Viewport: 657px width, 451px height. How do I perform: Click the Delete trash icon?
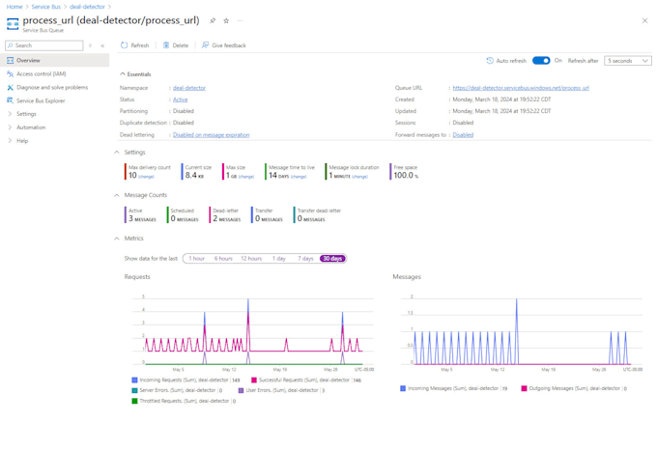[166, 45]
